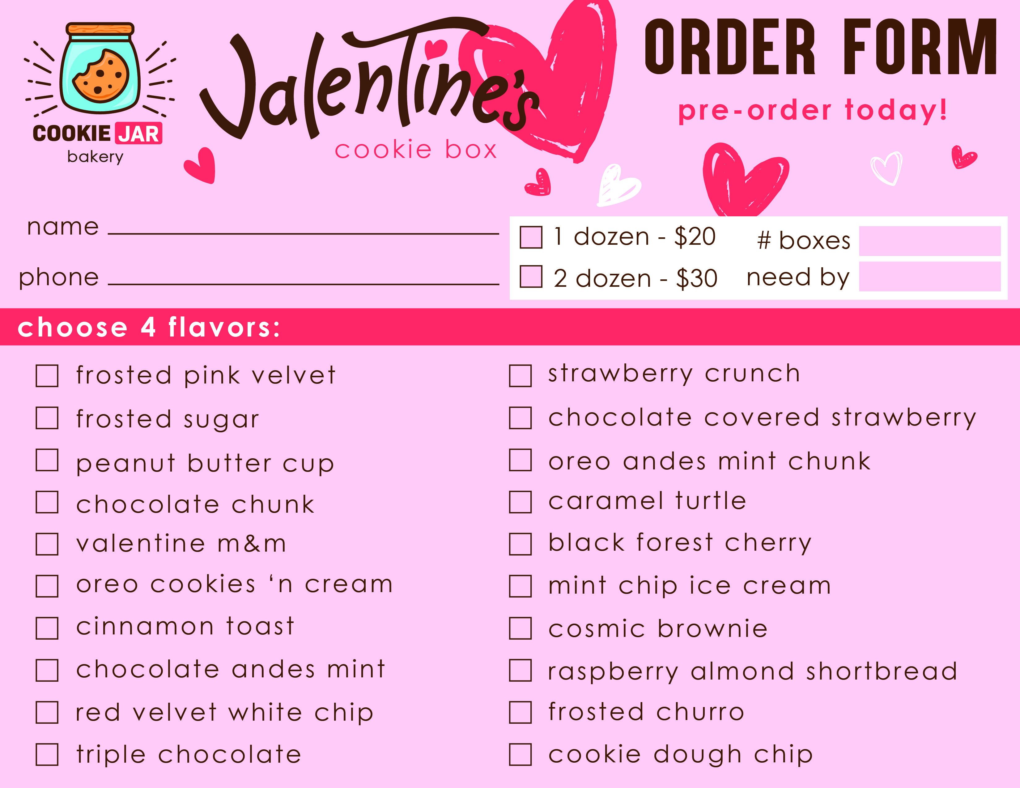Tick the peanut butter cup checkbox
1020x788 pixels.
tap(47, 460)
